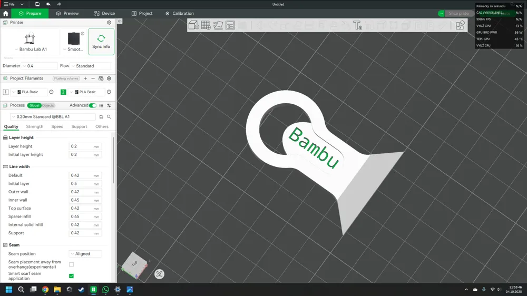Switch process scope to Objects

click(48, 105)
